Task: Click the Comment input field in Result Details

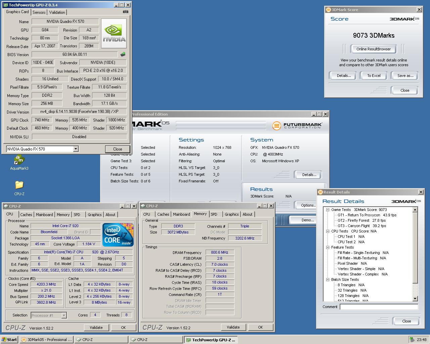Action: [x=379, y=307]
